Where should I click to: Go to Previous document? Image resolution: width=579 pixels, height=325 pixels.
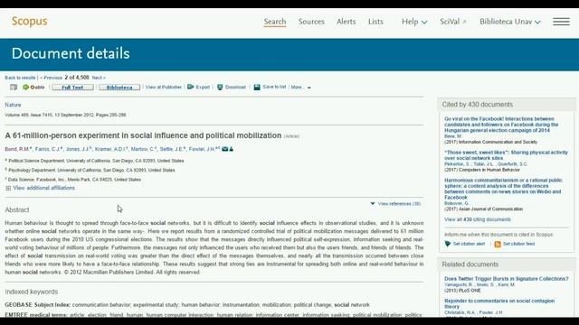coord(51,78)
